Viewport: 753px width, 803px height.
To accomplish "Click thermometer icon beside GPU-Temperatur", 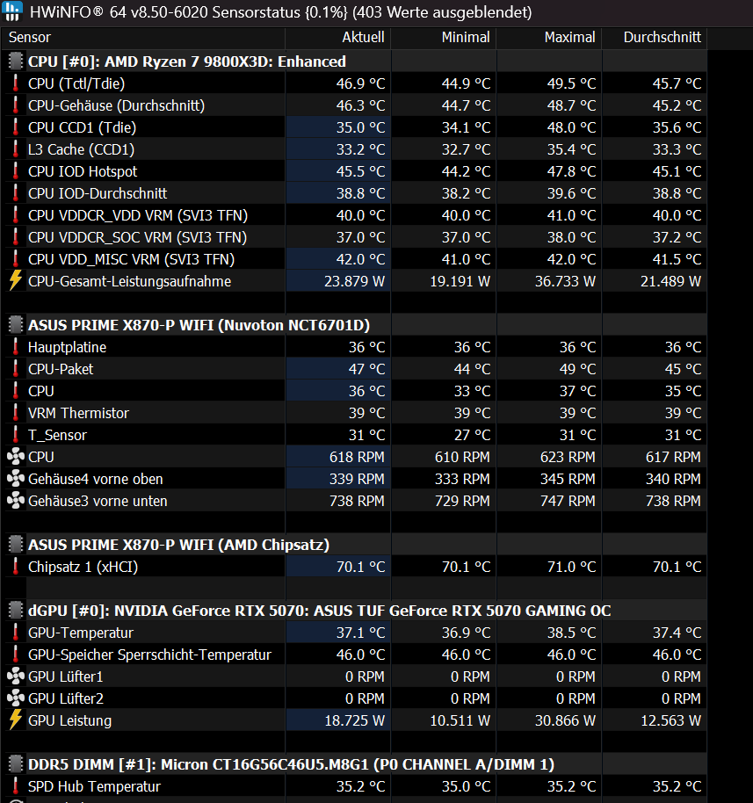I will pyautogui.click(x=16, y=633).
